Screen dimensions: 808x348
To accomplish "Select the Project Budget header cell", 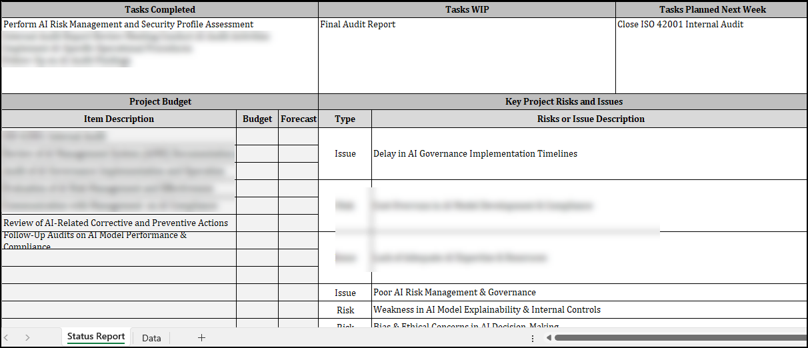I will click(160, 101).
